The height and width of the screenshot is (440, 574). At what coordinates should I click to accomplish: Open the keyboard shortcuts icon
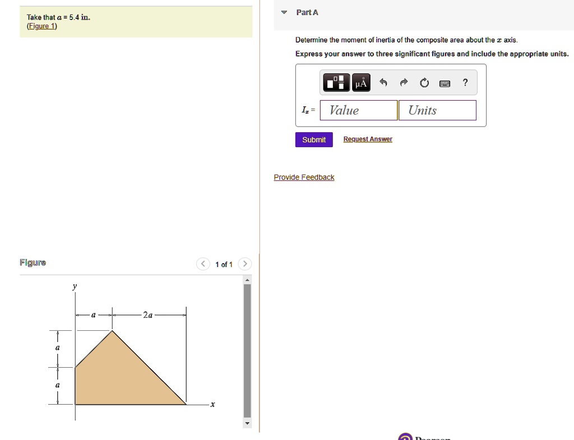[445, 83]
